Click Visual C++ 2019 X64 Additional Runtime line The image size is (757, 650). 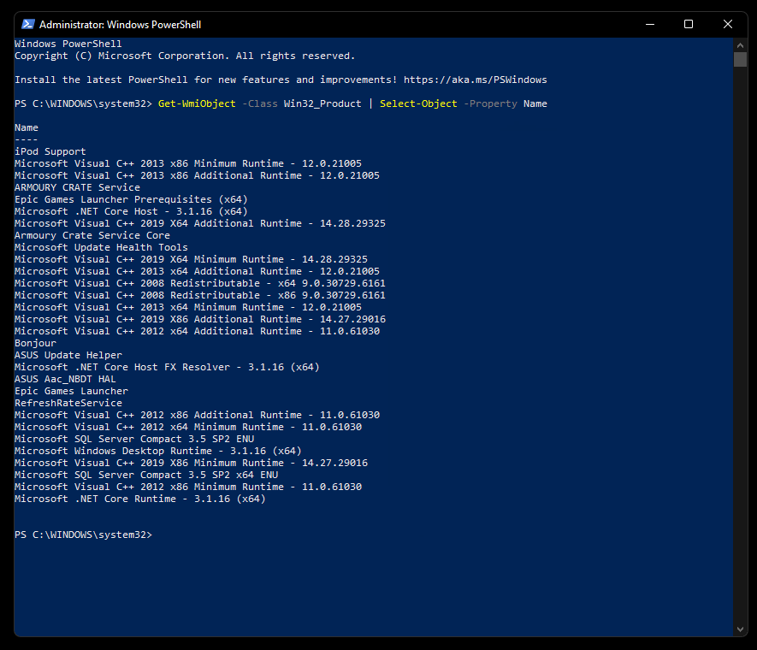[x=200, y=223]
